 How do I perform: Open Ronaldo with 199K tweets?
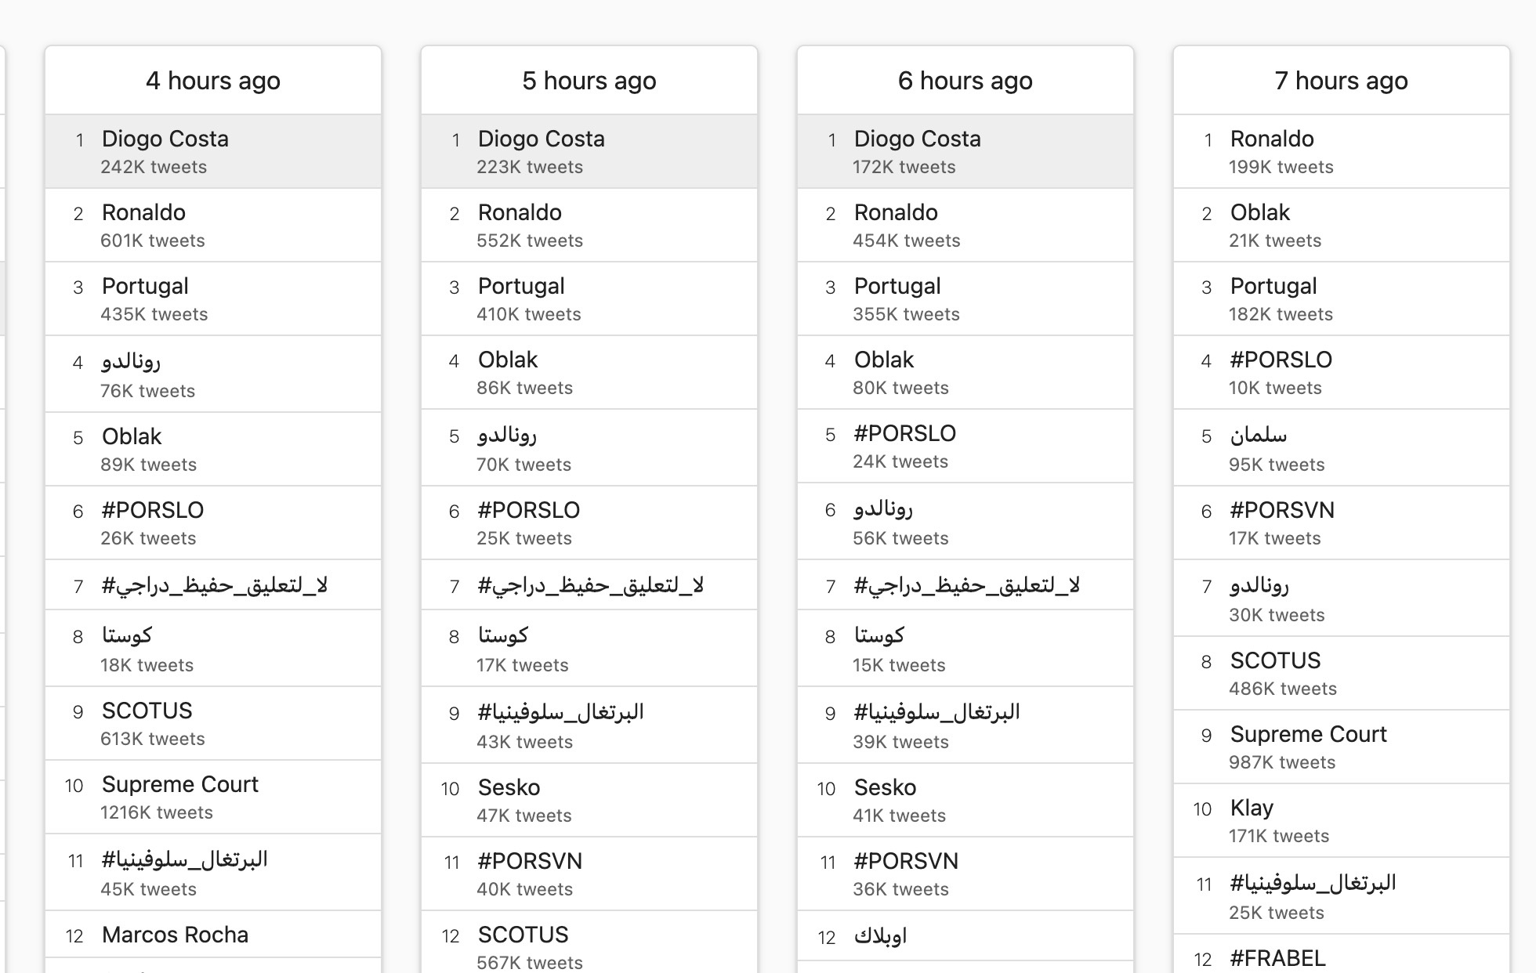[1342, 151]
